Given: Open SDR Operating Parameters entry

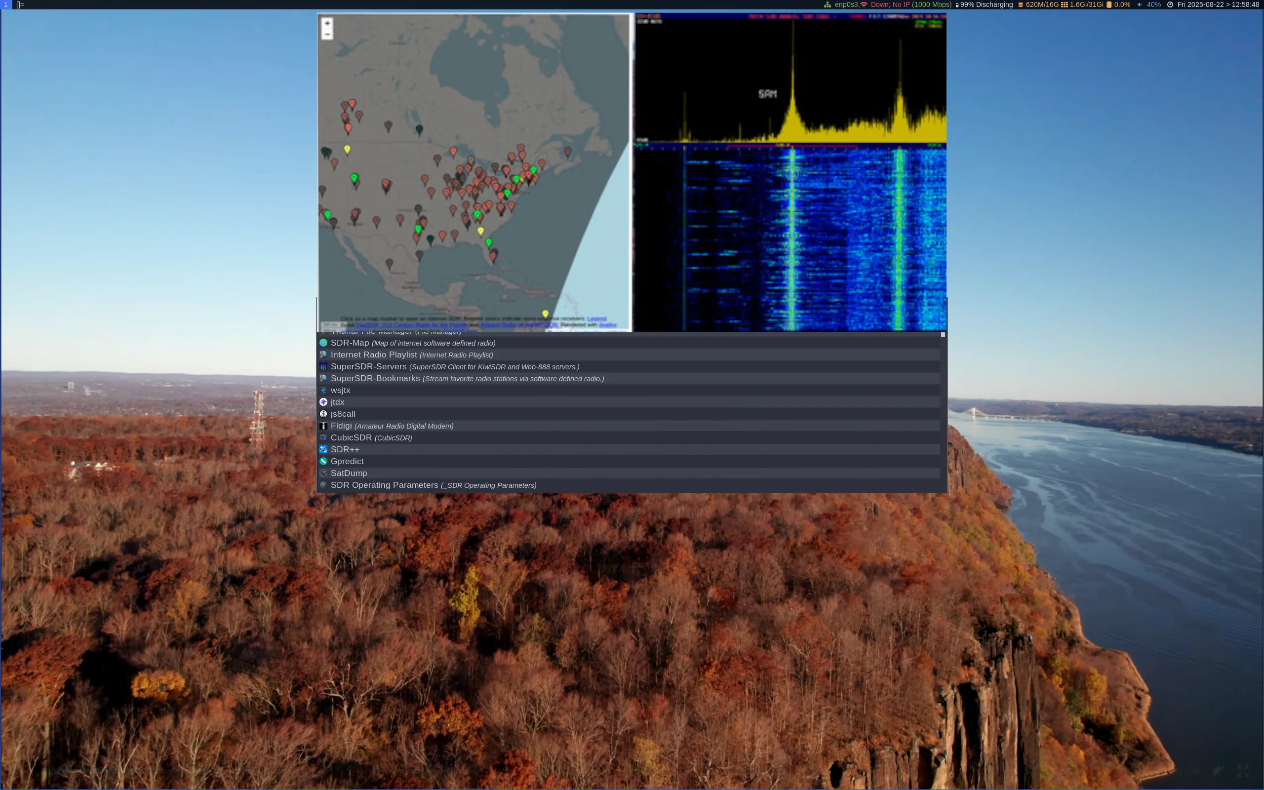Looking at the screenshot, I should [385, 485].
